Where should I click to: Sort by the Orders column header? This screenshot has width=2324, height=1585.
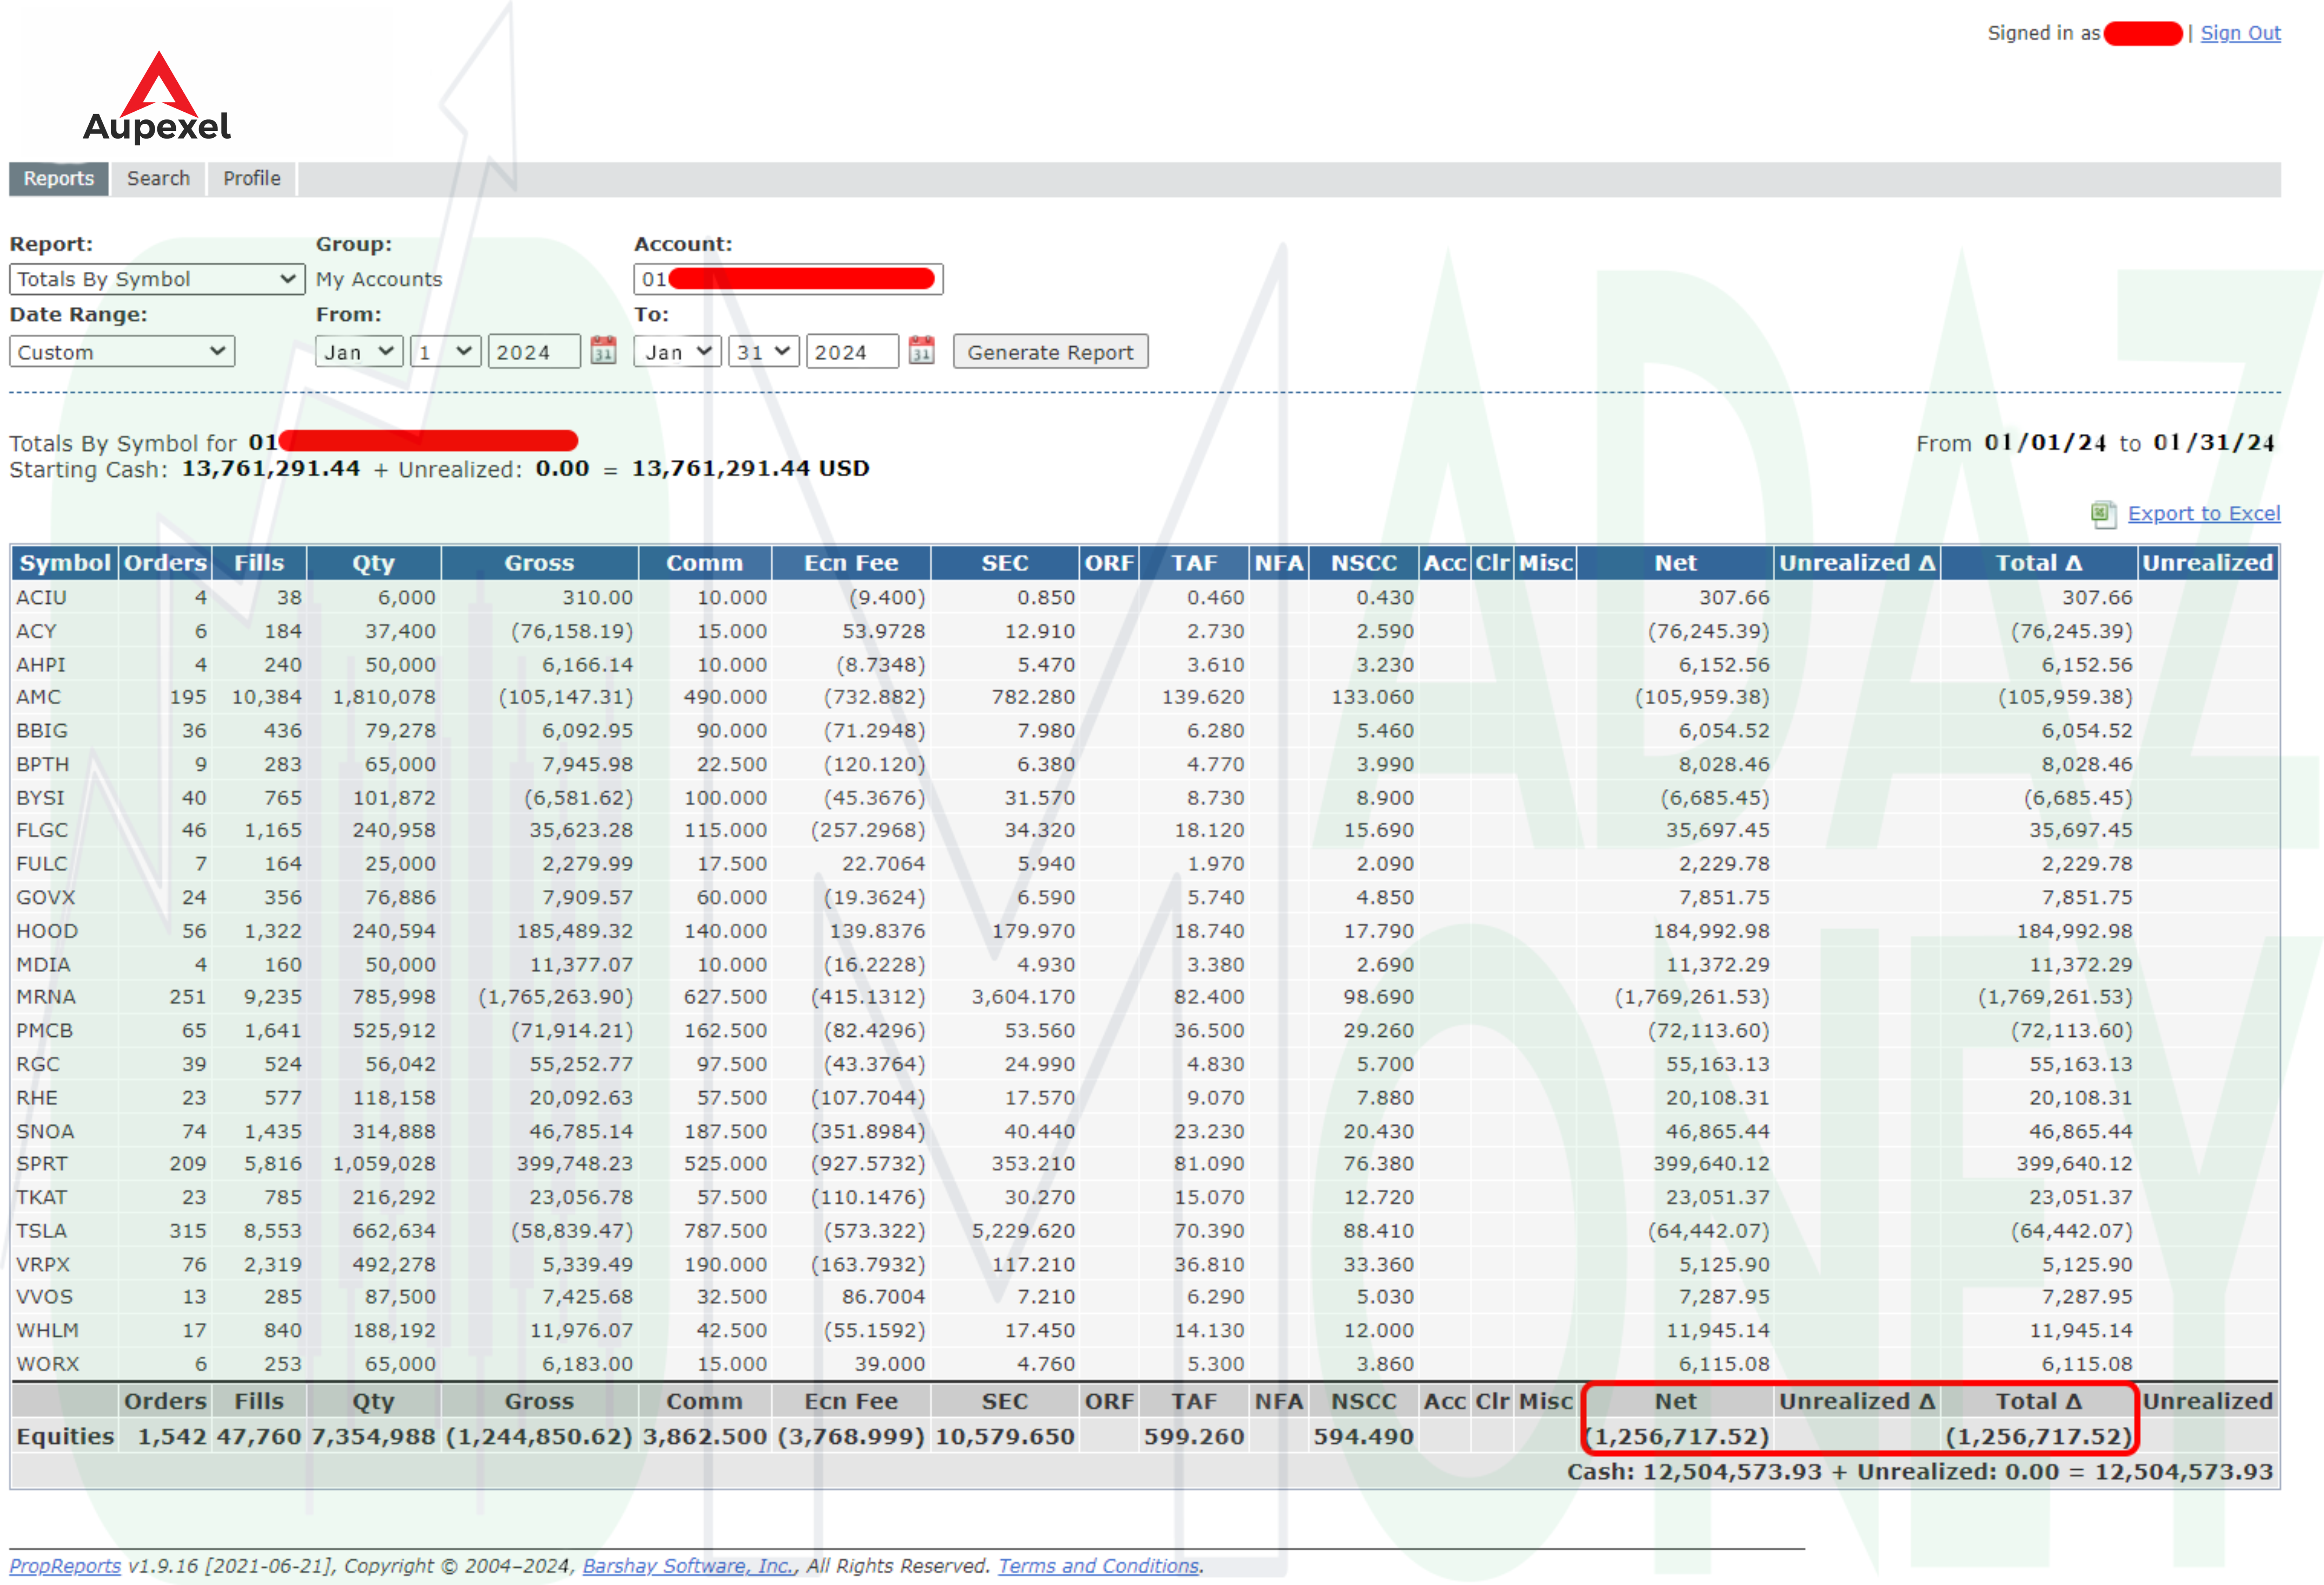165,563
